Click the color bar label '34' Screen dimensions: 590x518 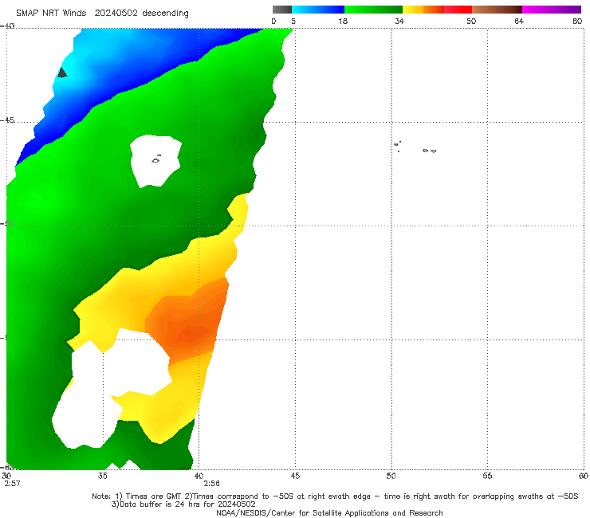pyautogui.click(x=399, y=21)
